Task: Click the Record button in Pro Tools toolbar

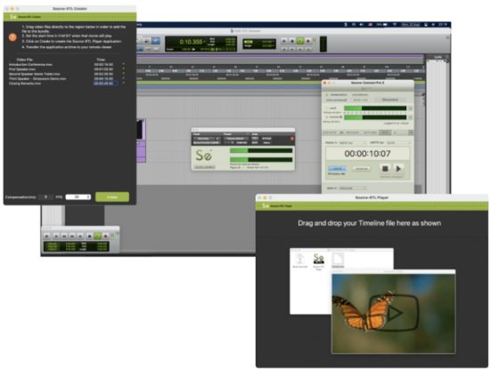Action: 308,41
